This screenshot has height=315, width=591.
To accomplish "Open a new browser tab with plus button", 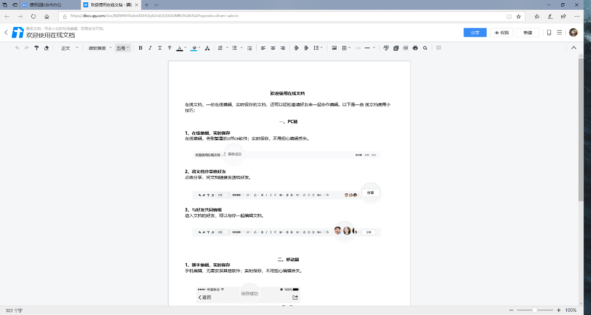I will (147, 5).
